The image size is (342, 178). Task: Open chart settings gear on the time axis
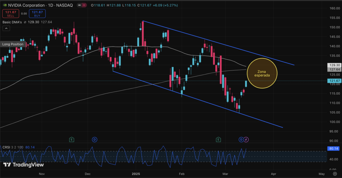coord(335,174)
